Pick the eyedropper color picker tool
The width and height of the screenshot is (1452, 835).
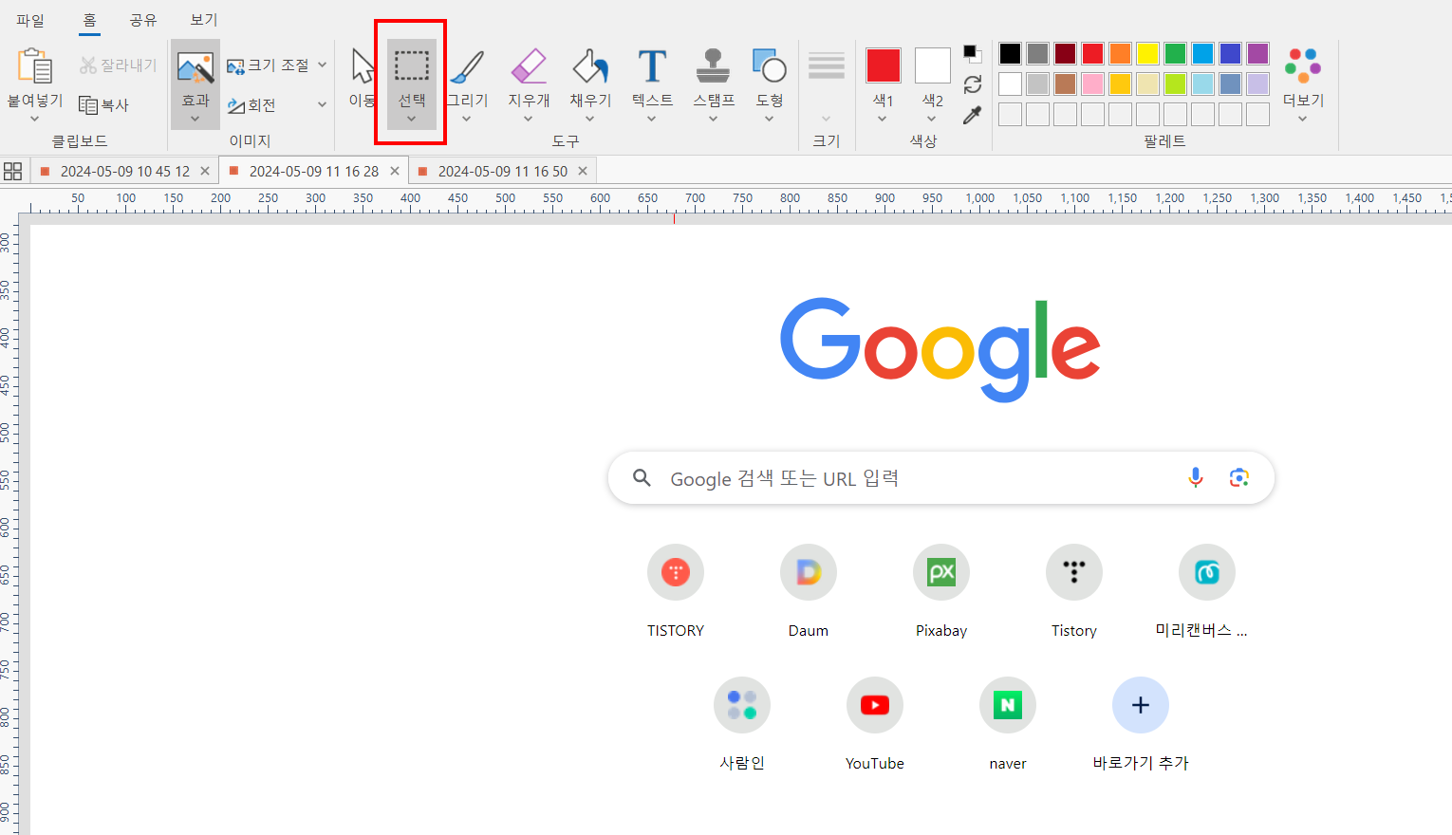coord(973,115)
